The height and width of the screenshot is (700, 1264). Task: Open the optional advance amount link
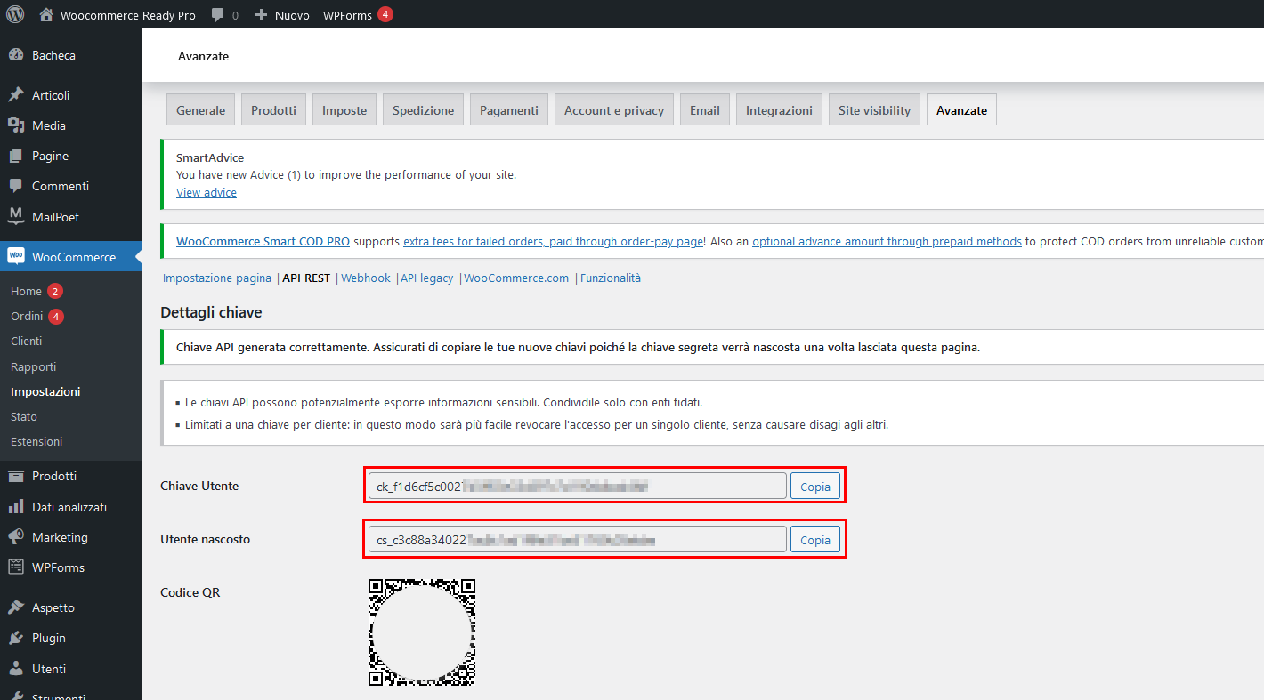887,241
